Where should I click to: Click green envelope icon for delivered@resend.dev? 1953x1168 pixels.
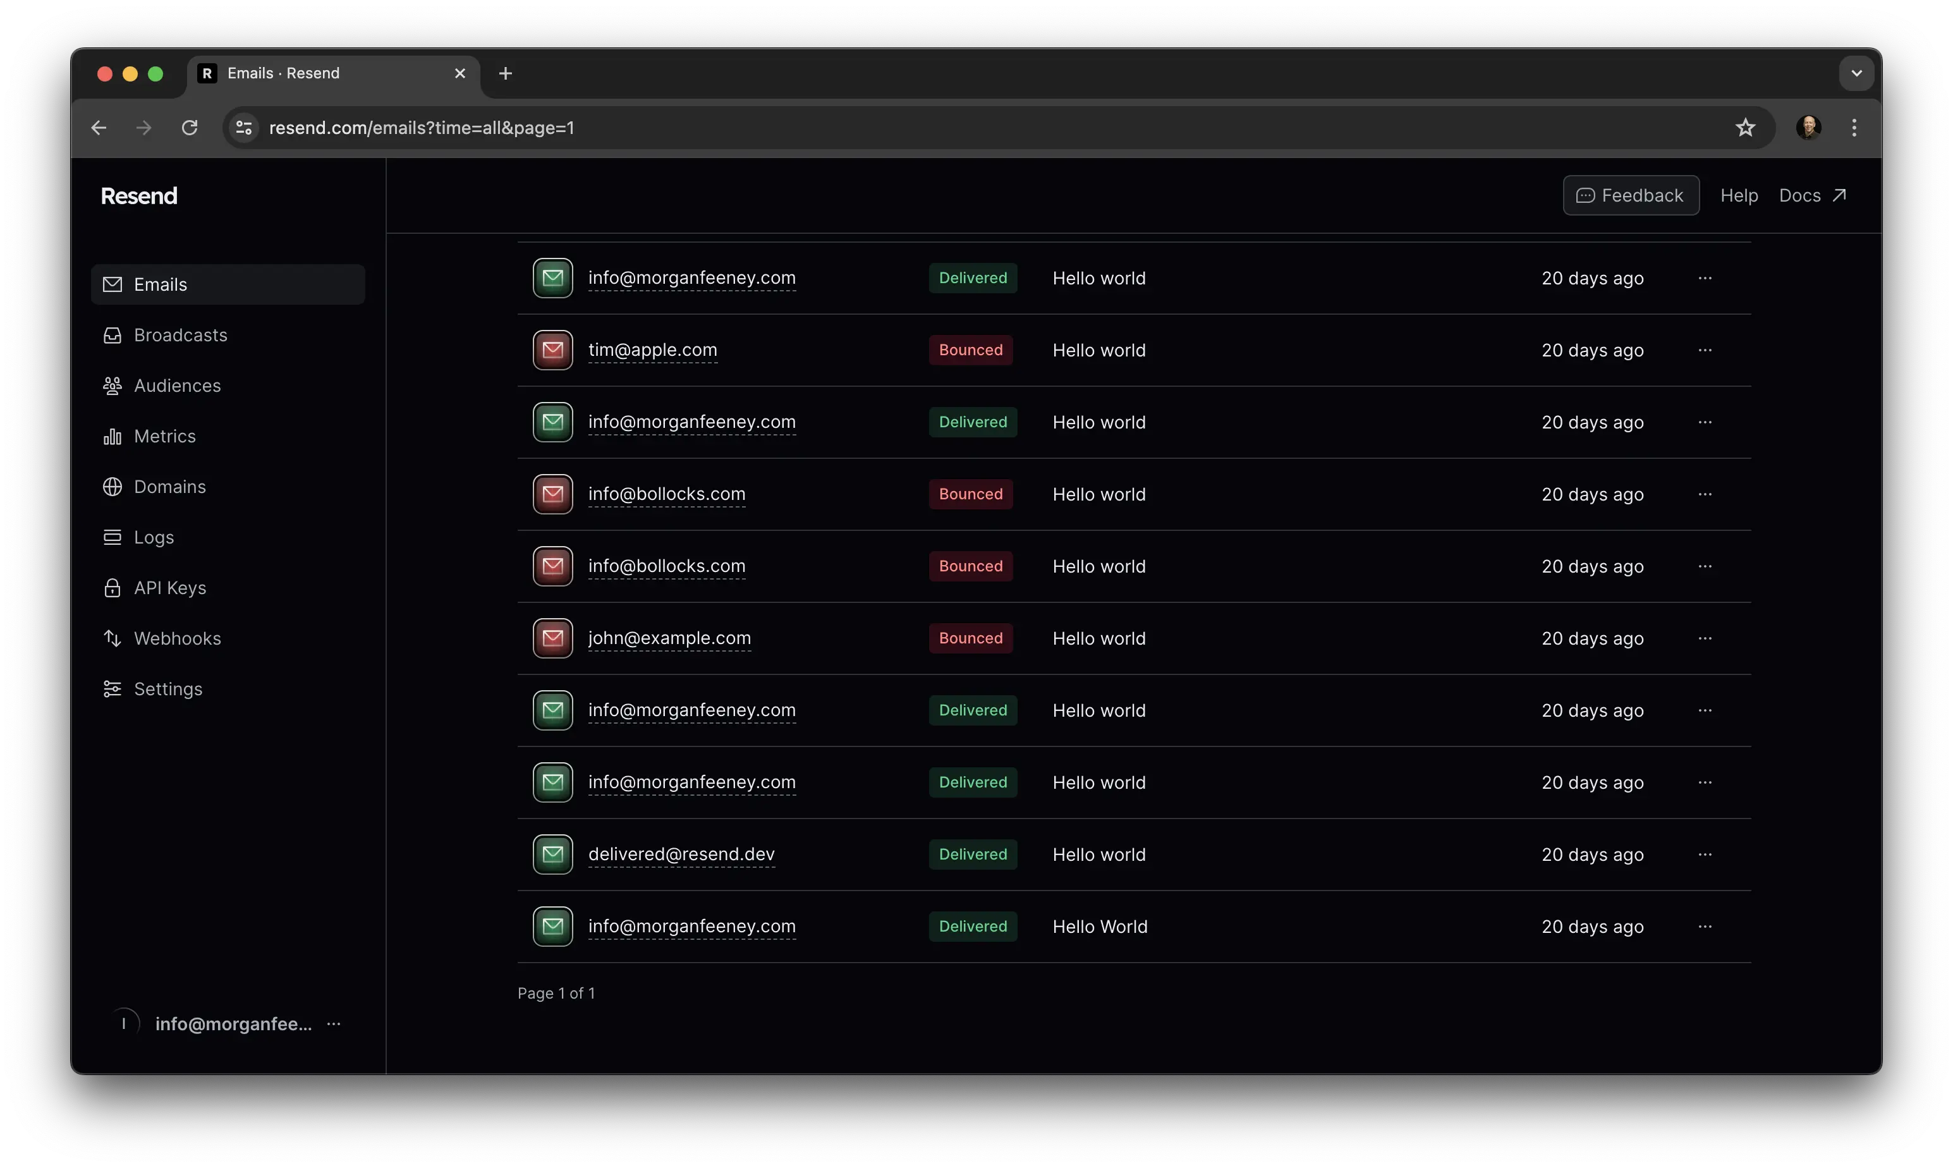click(552, 854)
